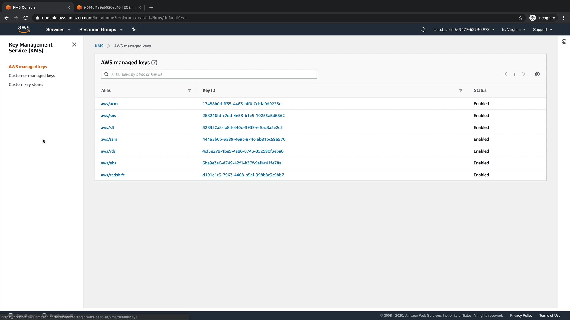Bookmark this page with star icon
The height and width of the screenshot is (320, 570).
521,18
